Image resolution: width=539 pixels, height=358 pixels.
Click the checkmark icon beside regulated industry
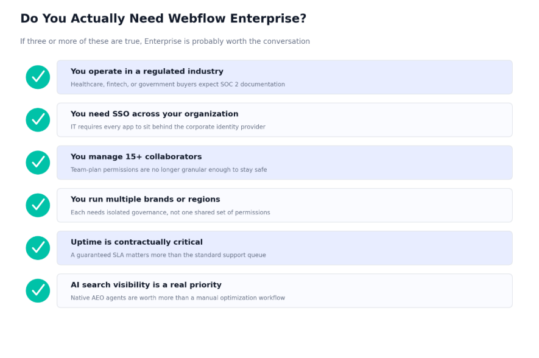click(38, 77)
